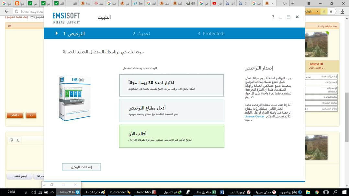Close the active browser tab
Viewport: 349px width, 196px height.
pos(272,3)
